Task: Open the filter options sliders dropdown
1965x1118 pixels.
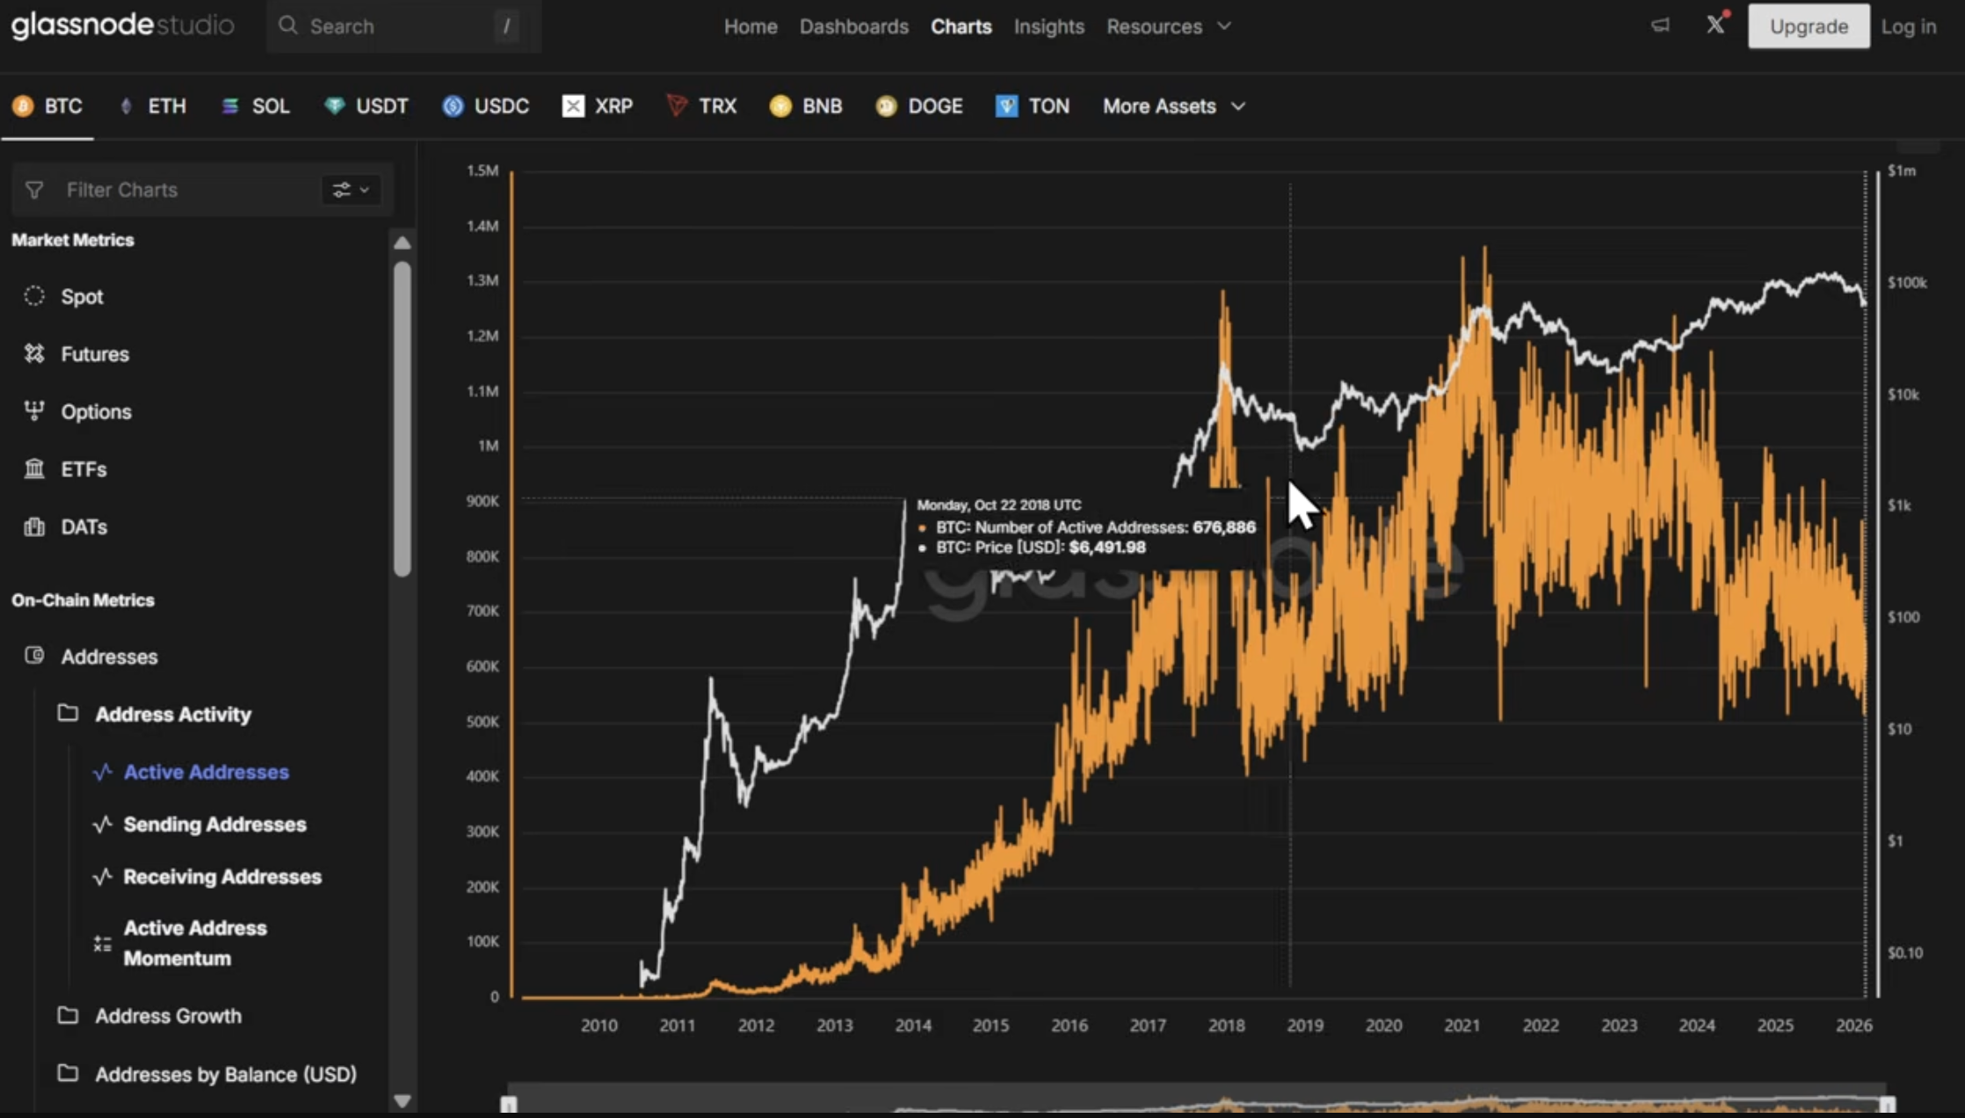Action: (351, 190)
